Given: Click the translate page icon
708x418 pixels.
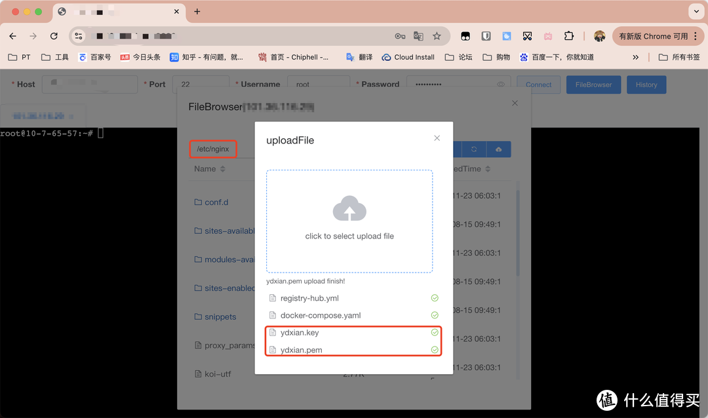Looking at the screenshot, I should pos(418,36).
